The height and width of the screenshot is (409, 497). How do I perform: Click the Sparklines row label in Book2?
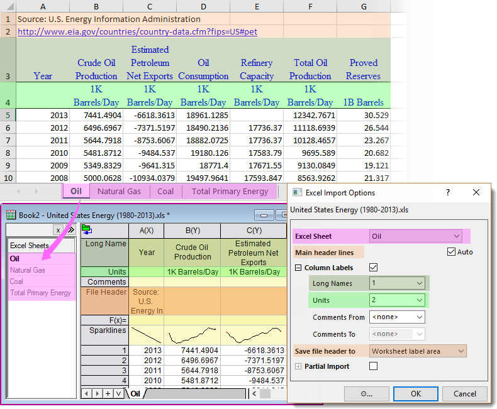pyautogui.click(x=105, y=335)
